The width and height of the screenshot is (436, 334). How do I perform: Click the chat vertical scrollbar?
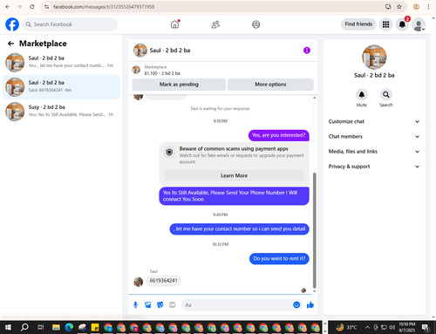point(314,230)
